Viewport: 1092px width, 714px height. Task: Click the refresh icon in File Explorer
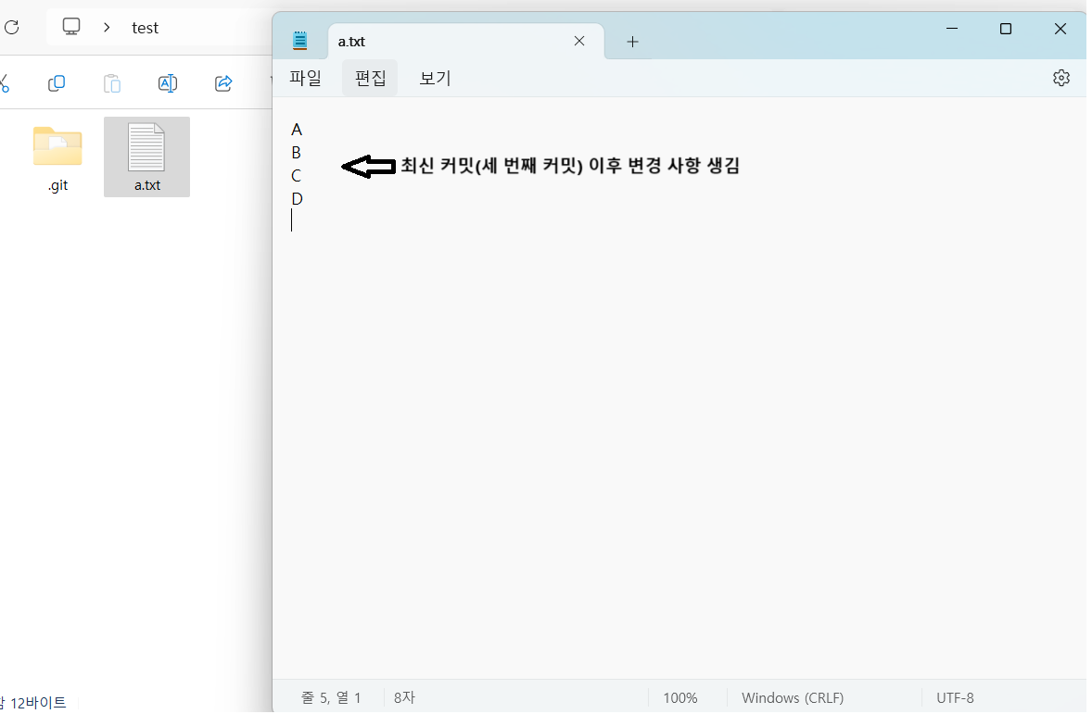[x=12, y=27]
